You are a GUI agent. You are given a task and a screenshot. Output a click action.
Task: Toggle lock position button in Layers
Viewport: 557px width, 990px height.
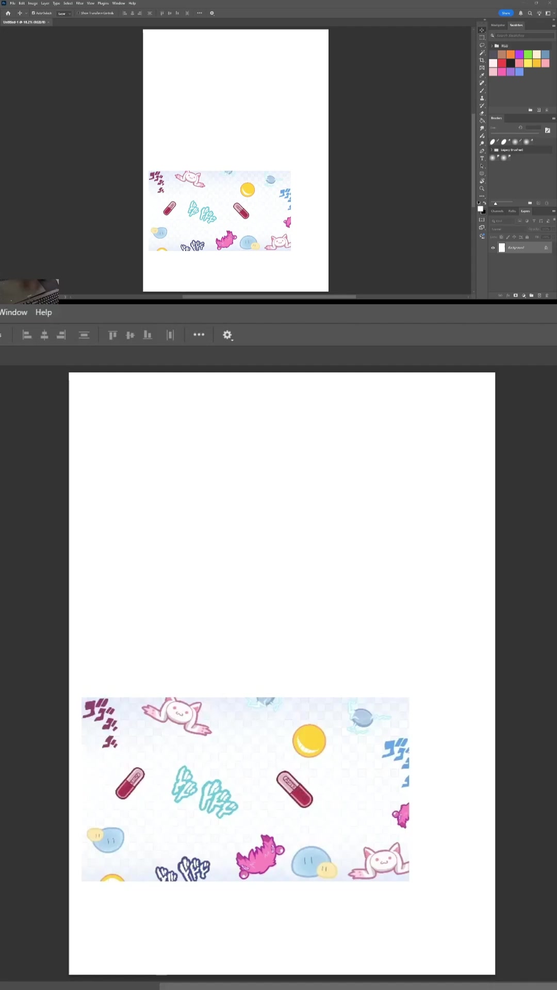click(514, 237)
